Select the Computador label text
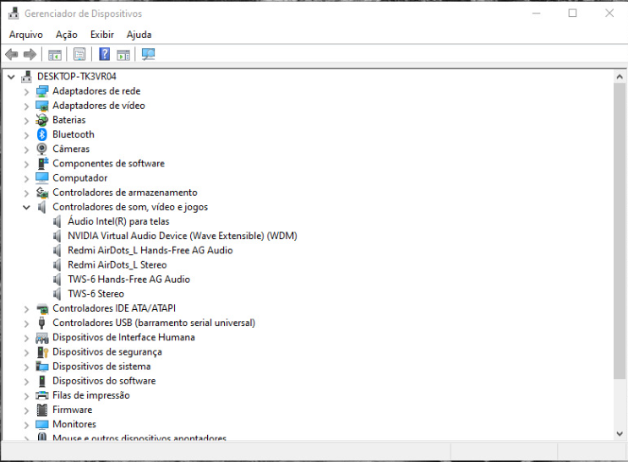 [79, 177]
